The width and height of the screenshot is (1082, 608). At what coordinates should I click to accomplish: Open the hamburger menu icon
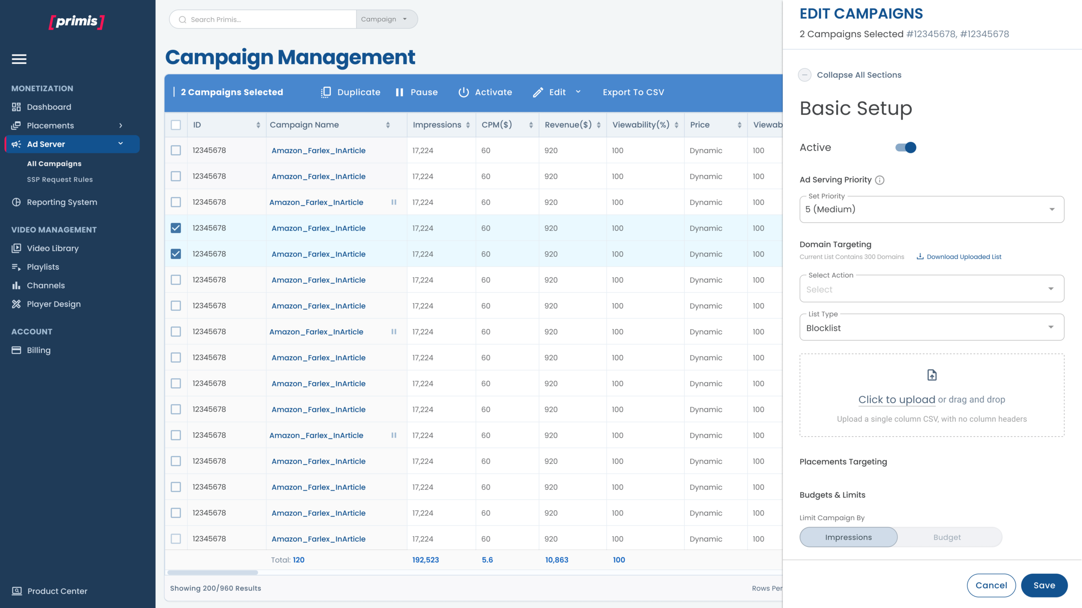click(x=19, y=59)
